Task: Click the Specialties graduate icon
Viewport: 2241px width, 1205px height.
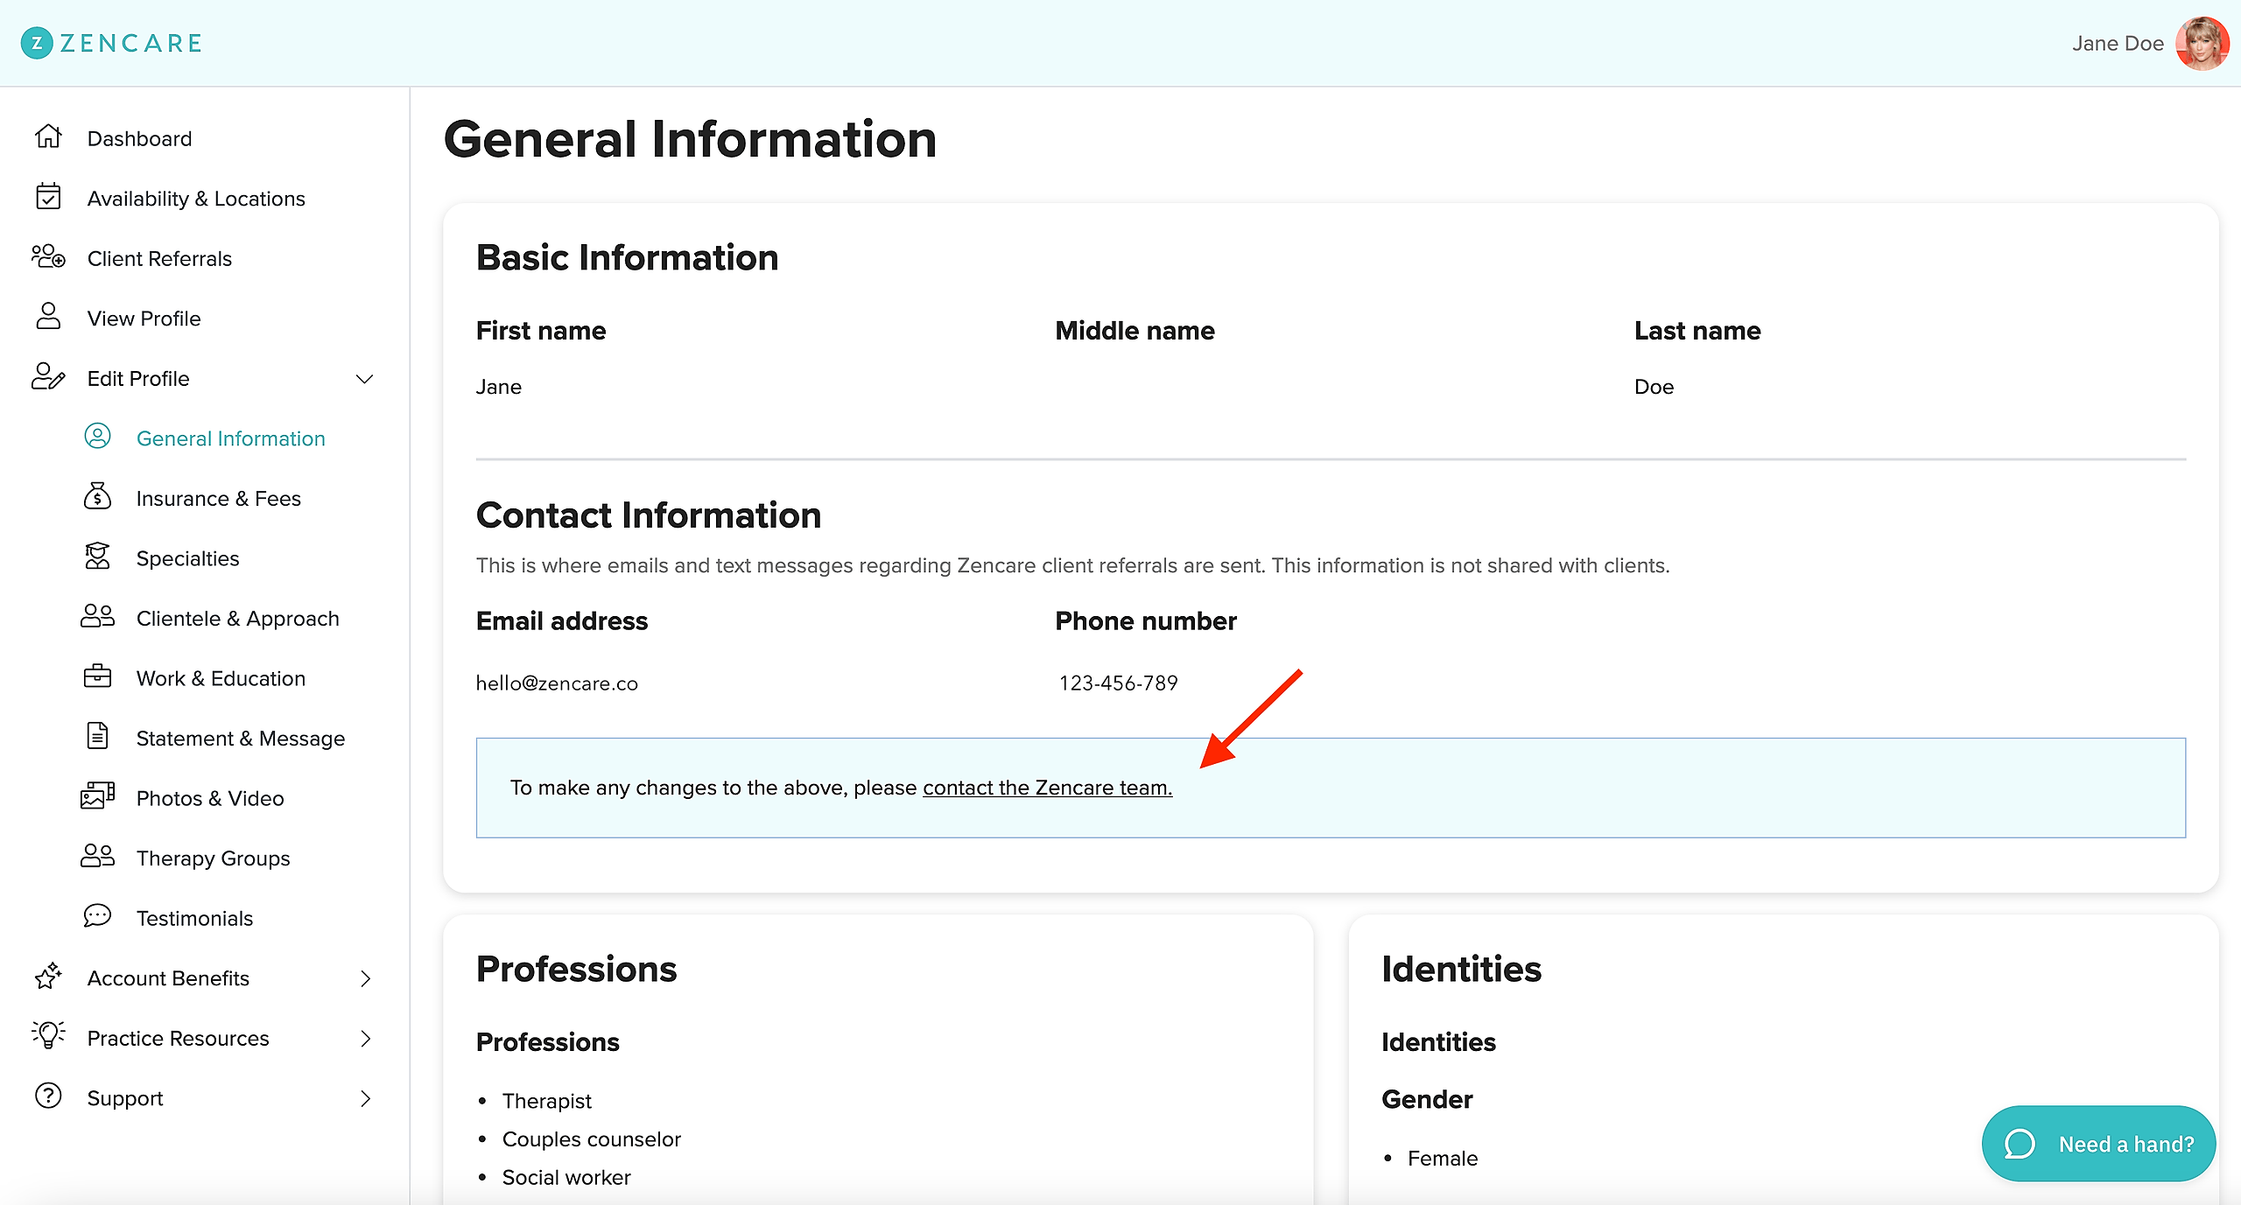Action: click(97, 557)
